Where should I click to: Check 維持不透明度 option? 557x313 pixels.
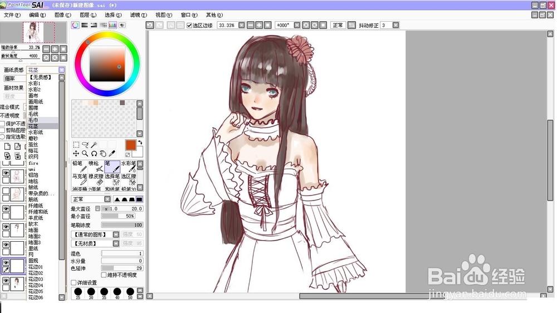click(104, 275)
